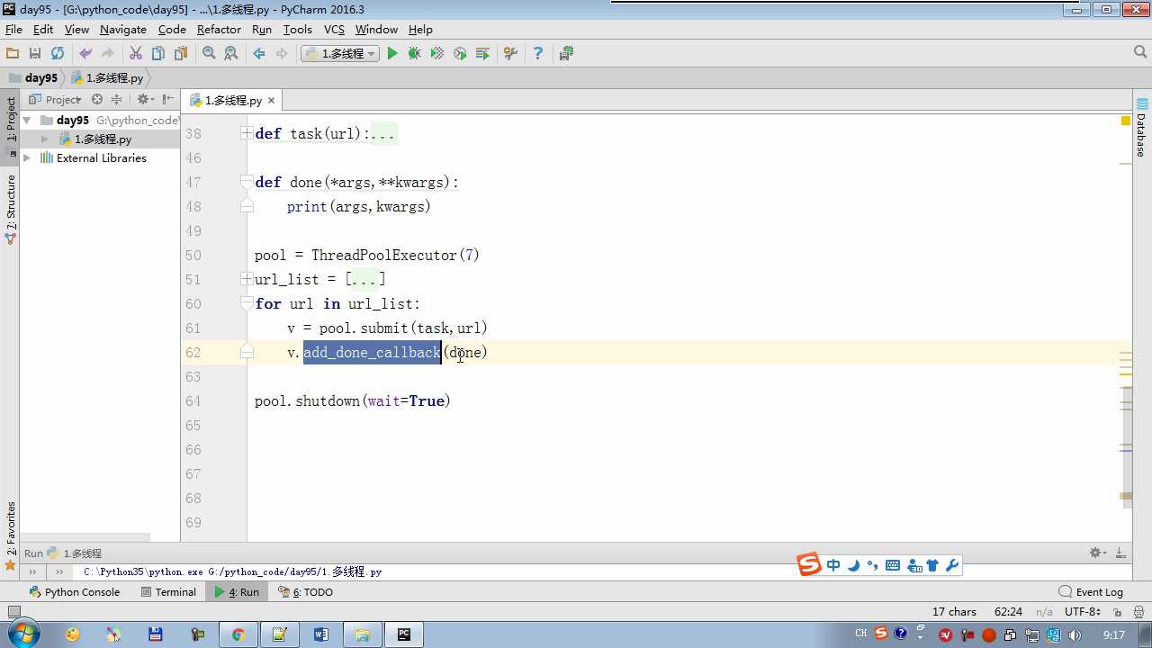1152x648 pixels.
Task: Collapse the day95 project tree node
Action: pyautogui.click(x=27, y=120)
